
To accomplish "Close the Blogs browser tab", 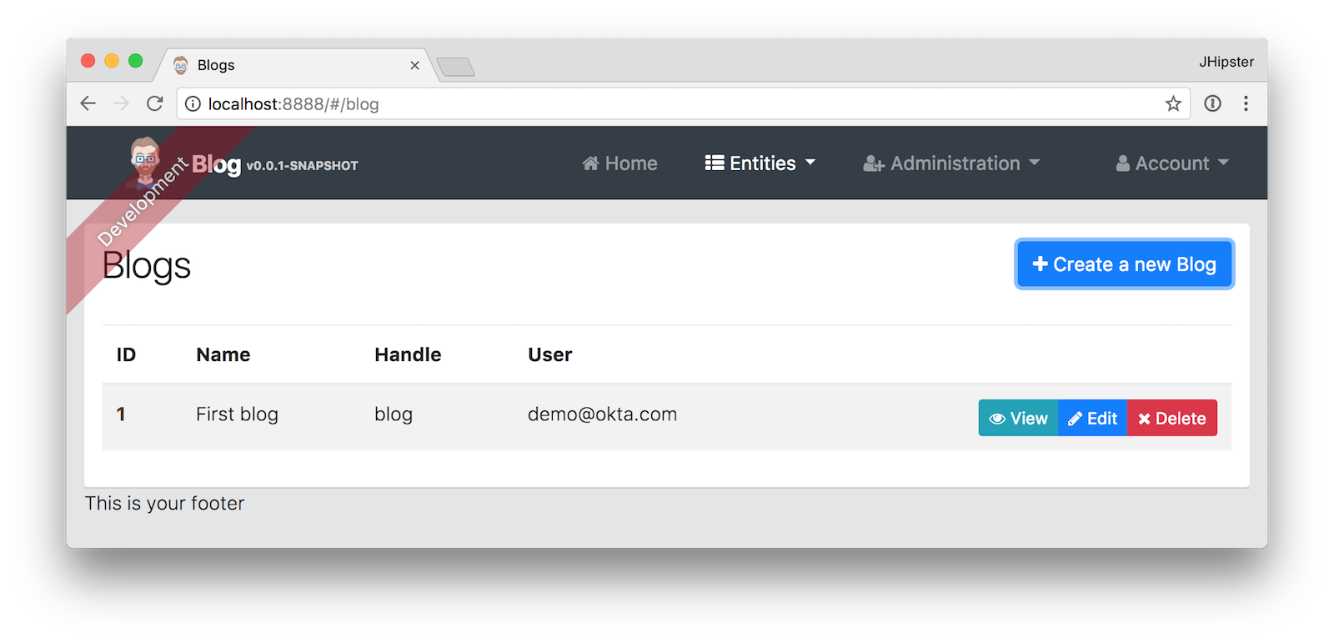I will tap(414, 65).
